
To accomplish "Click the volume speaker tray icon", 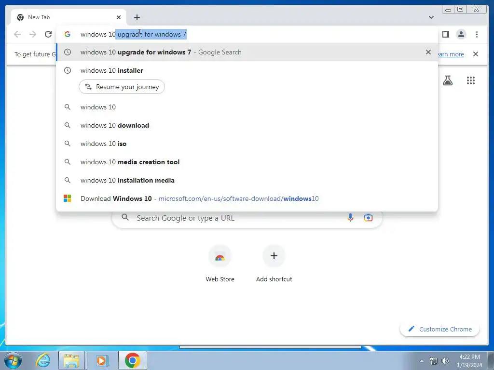I will 445,361.
